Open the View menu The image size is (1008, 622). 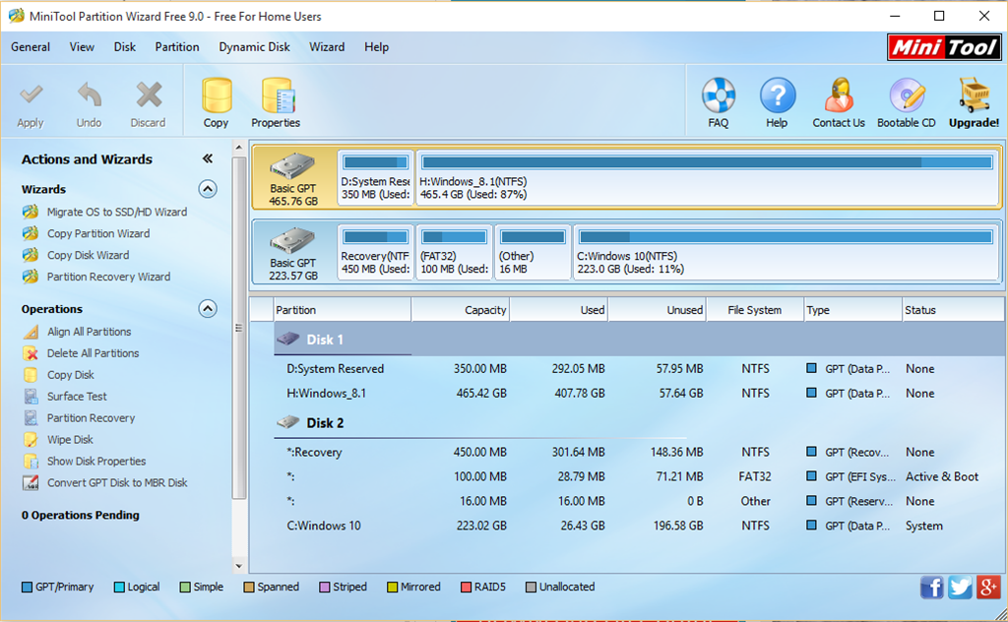[x=82, y=47]
